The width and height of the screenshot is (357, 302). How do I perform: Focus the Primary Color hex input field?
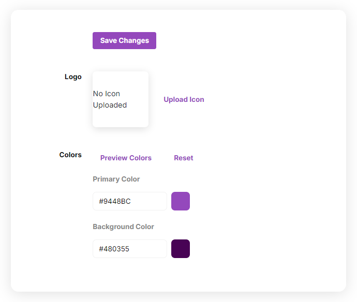point(130,201)
